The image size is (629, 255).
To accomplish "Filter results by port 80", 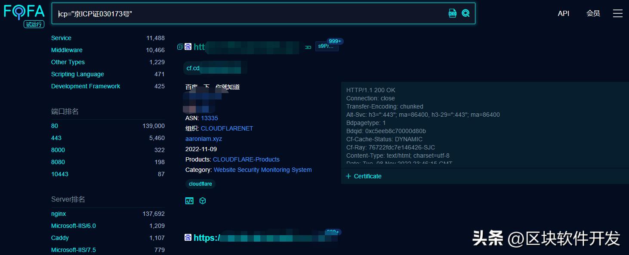I will [55, 126].
